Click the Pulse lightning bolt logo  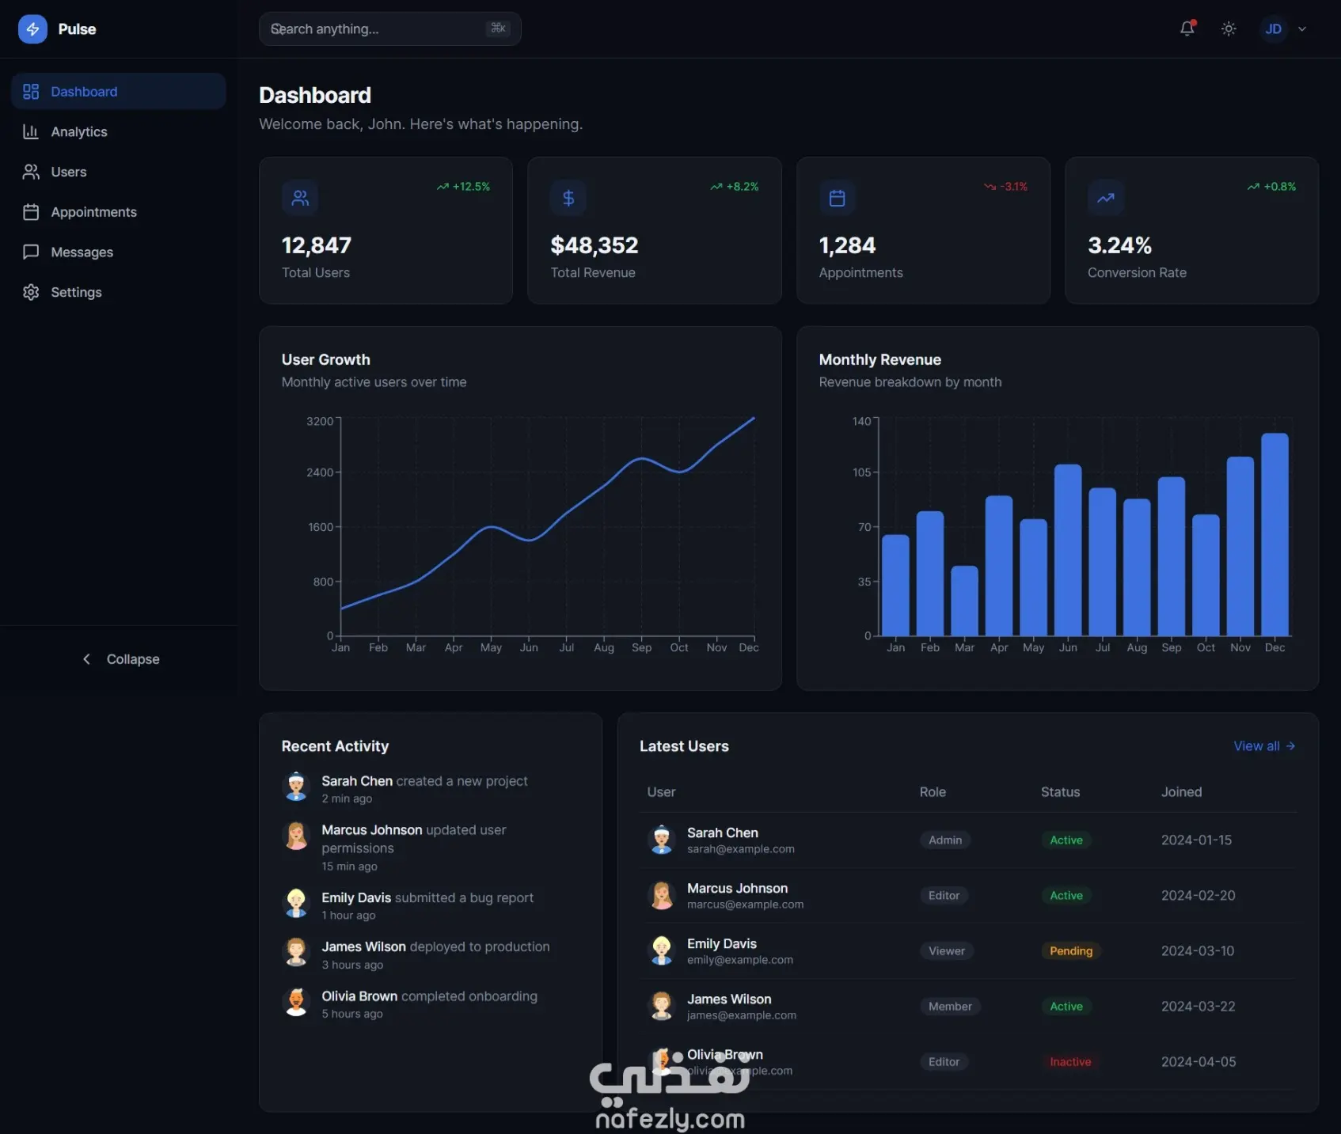[x=32, y=29]
